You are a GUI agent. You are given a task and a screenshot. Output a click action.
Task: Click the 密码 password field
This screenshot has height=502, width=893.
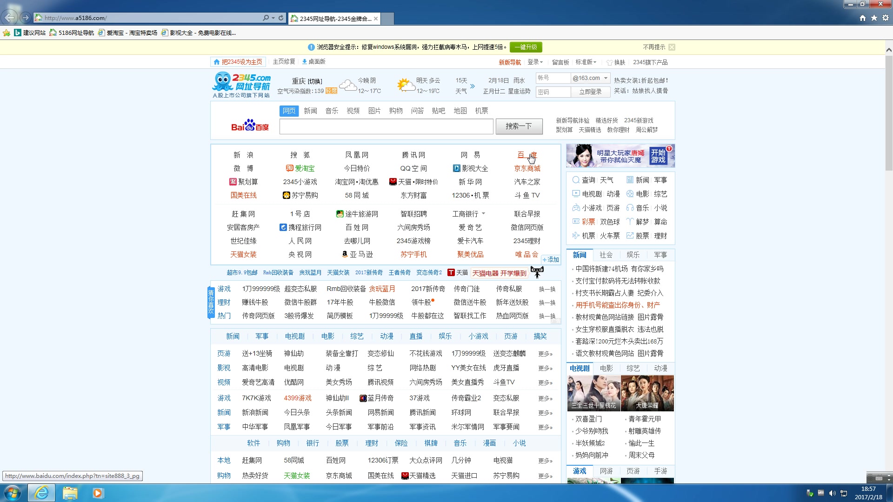click(x=553, y=92)
